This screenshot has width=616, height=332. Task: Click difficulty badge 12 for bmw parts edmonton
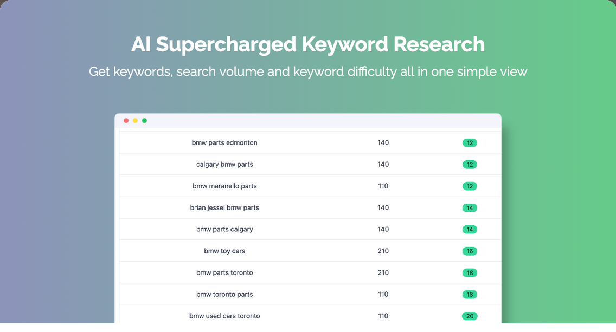point(470,143)
